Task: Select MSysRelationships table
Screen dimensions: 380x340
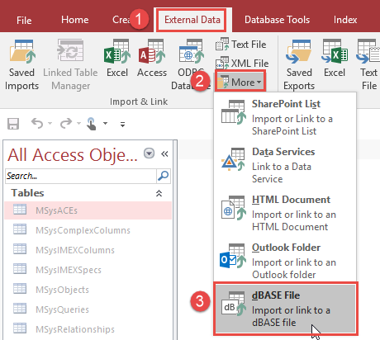Action: (x=88, y=329)
